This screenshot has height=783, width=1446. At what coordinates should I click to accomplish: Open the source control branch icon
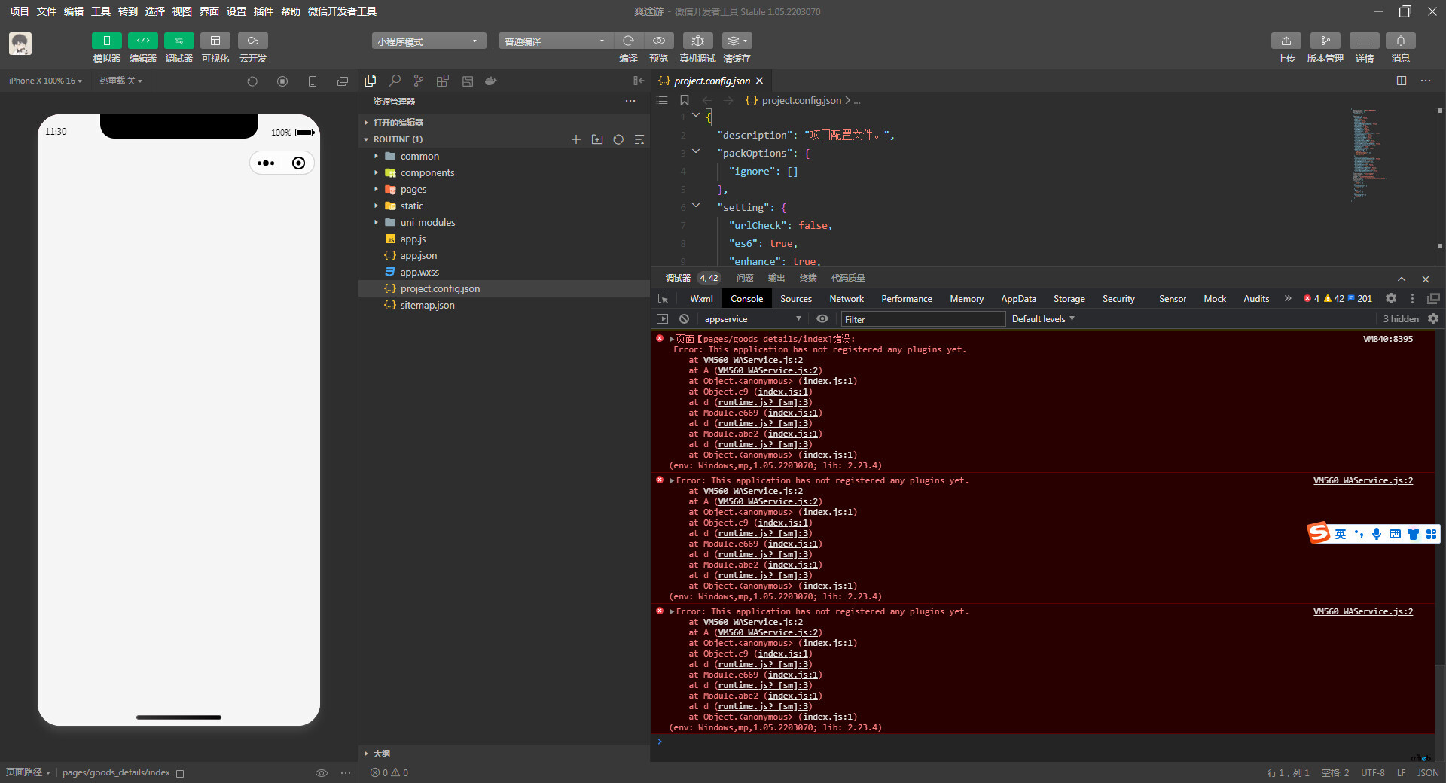click(419, 81)
